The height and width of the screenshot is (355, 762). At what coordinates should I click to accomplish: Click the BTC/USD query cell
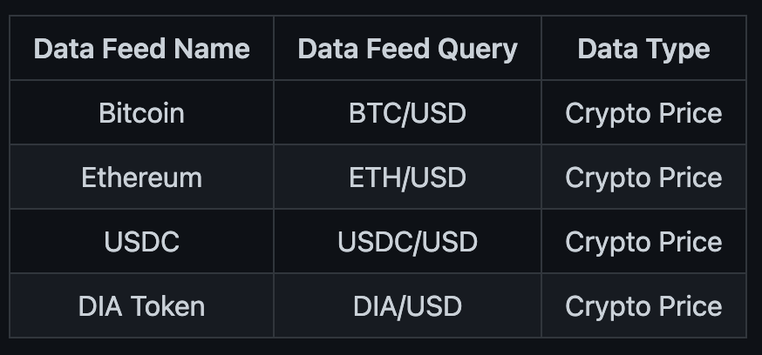pos(407,112)
